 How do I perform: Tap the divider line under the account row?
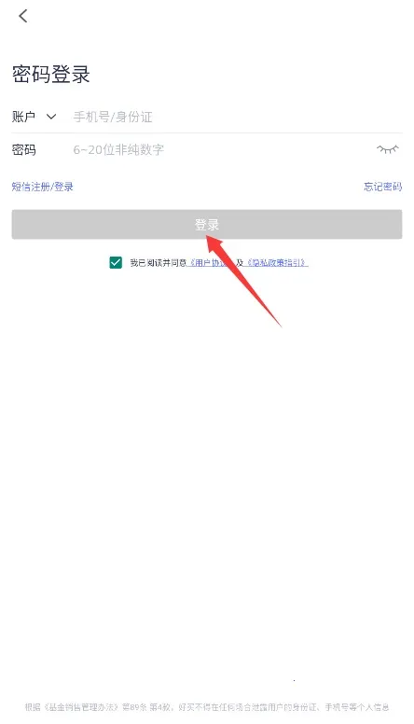click(207, 133)
